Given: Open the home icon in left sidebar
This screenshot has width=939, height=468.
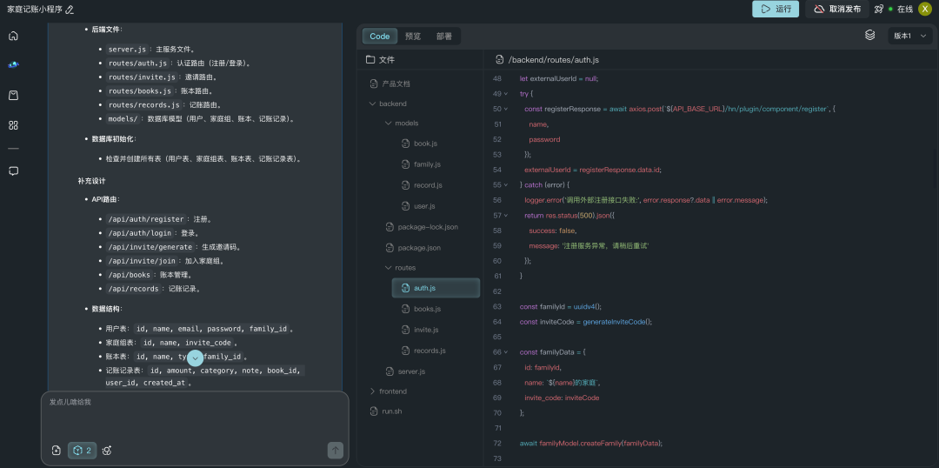Looking at the screenshot, I should (13, 36).
